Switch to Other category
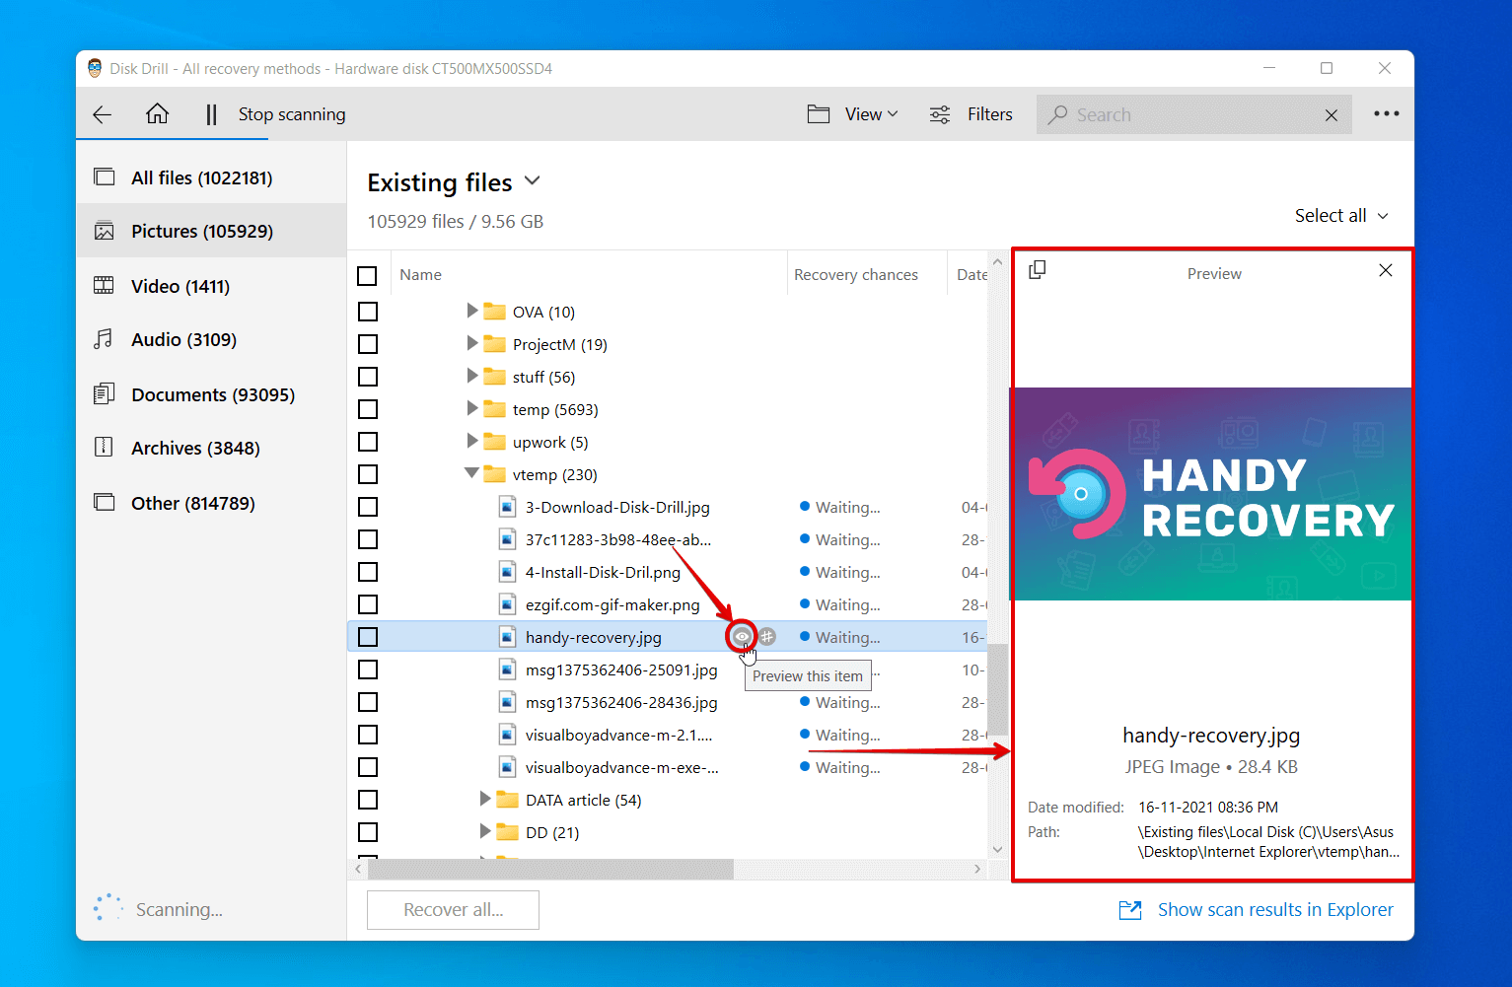 tap(211, 503)
